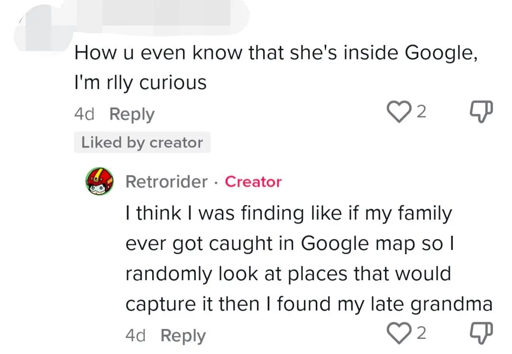The height and width of the screenshot is (354, 512).
Task: Open Retrorider's helmet profile avatar
Action: pos(100,181)
